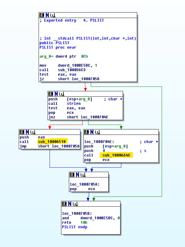Click color icon on loc_1000705B node
This screenshot has height=247, width=185.
tap(65, 204)
